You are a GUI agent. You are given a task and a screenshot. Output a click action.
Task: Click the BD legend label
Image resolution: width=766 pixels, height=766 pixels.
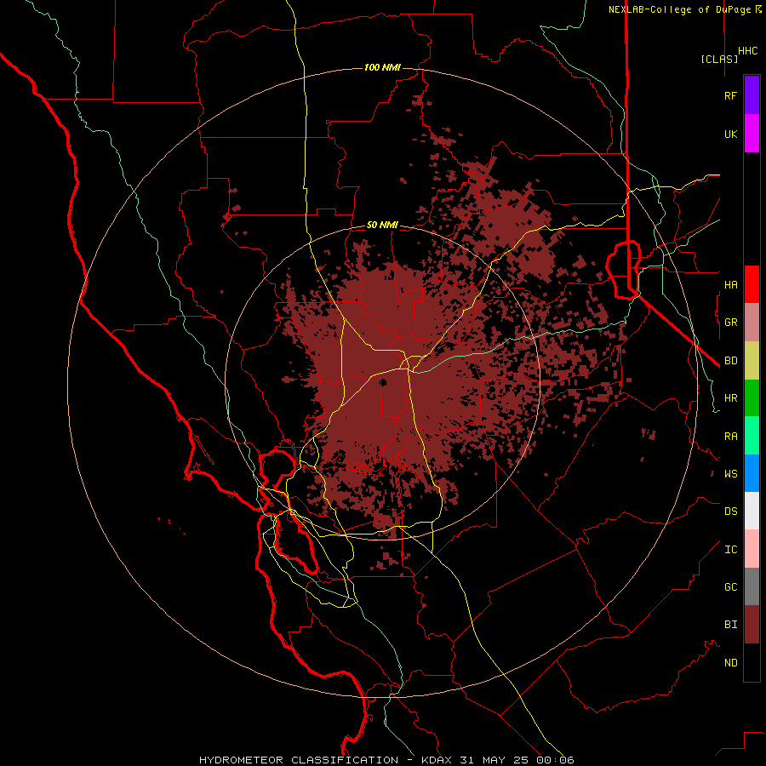pyautogui.click(x=730, y=361)
